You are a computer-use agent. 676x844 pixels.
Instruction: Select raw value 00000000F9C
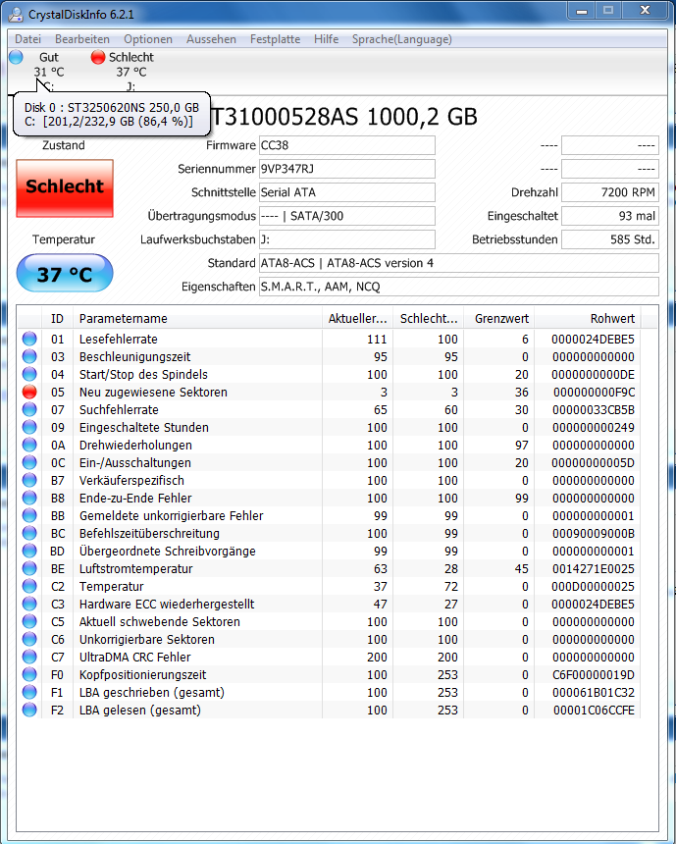coord(594,393)
